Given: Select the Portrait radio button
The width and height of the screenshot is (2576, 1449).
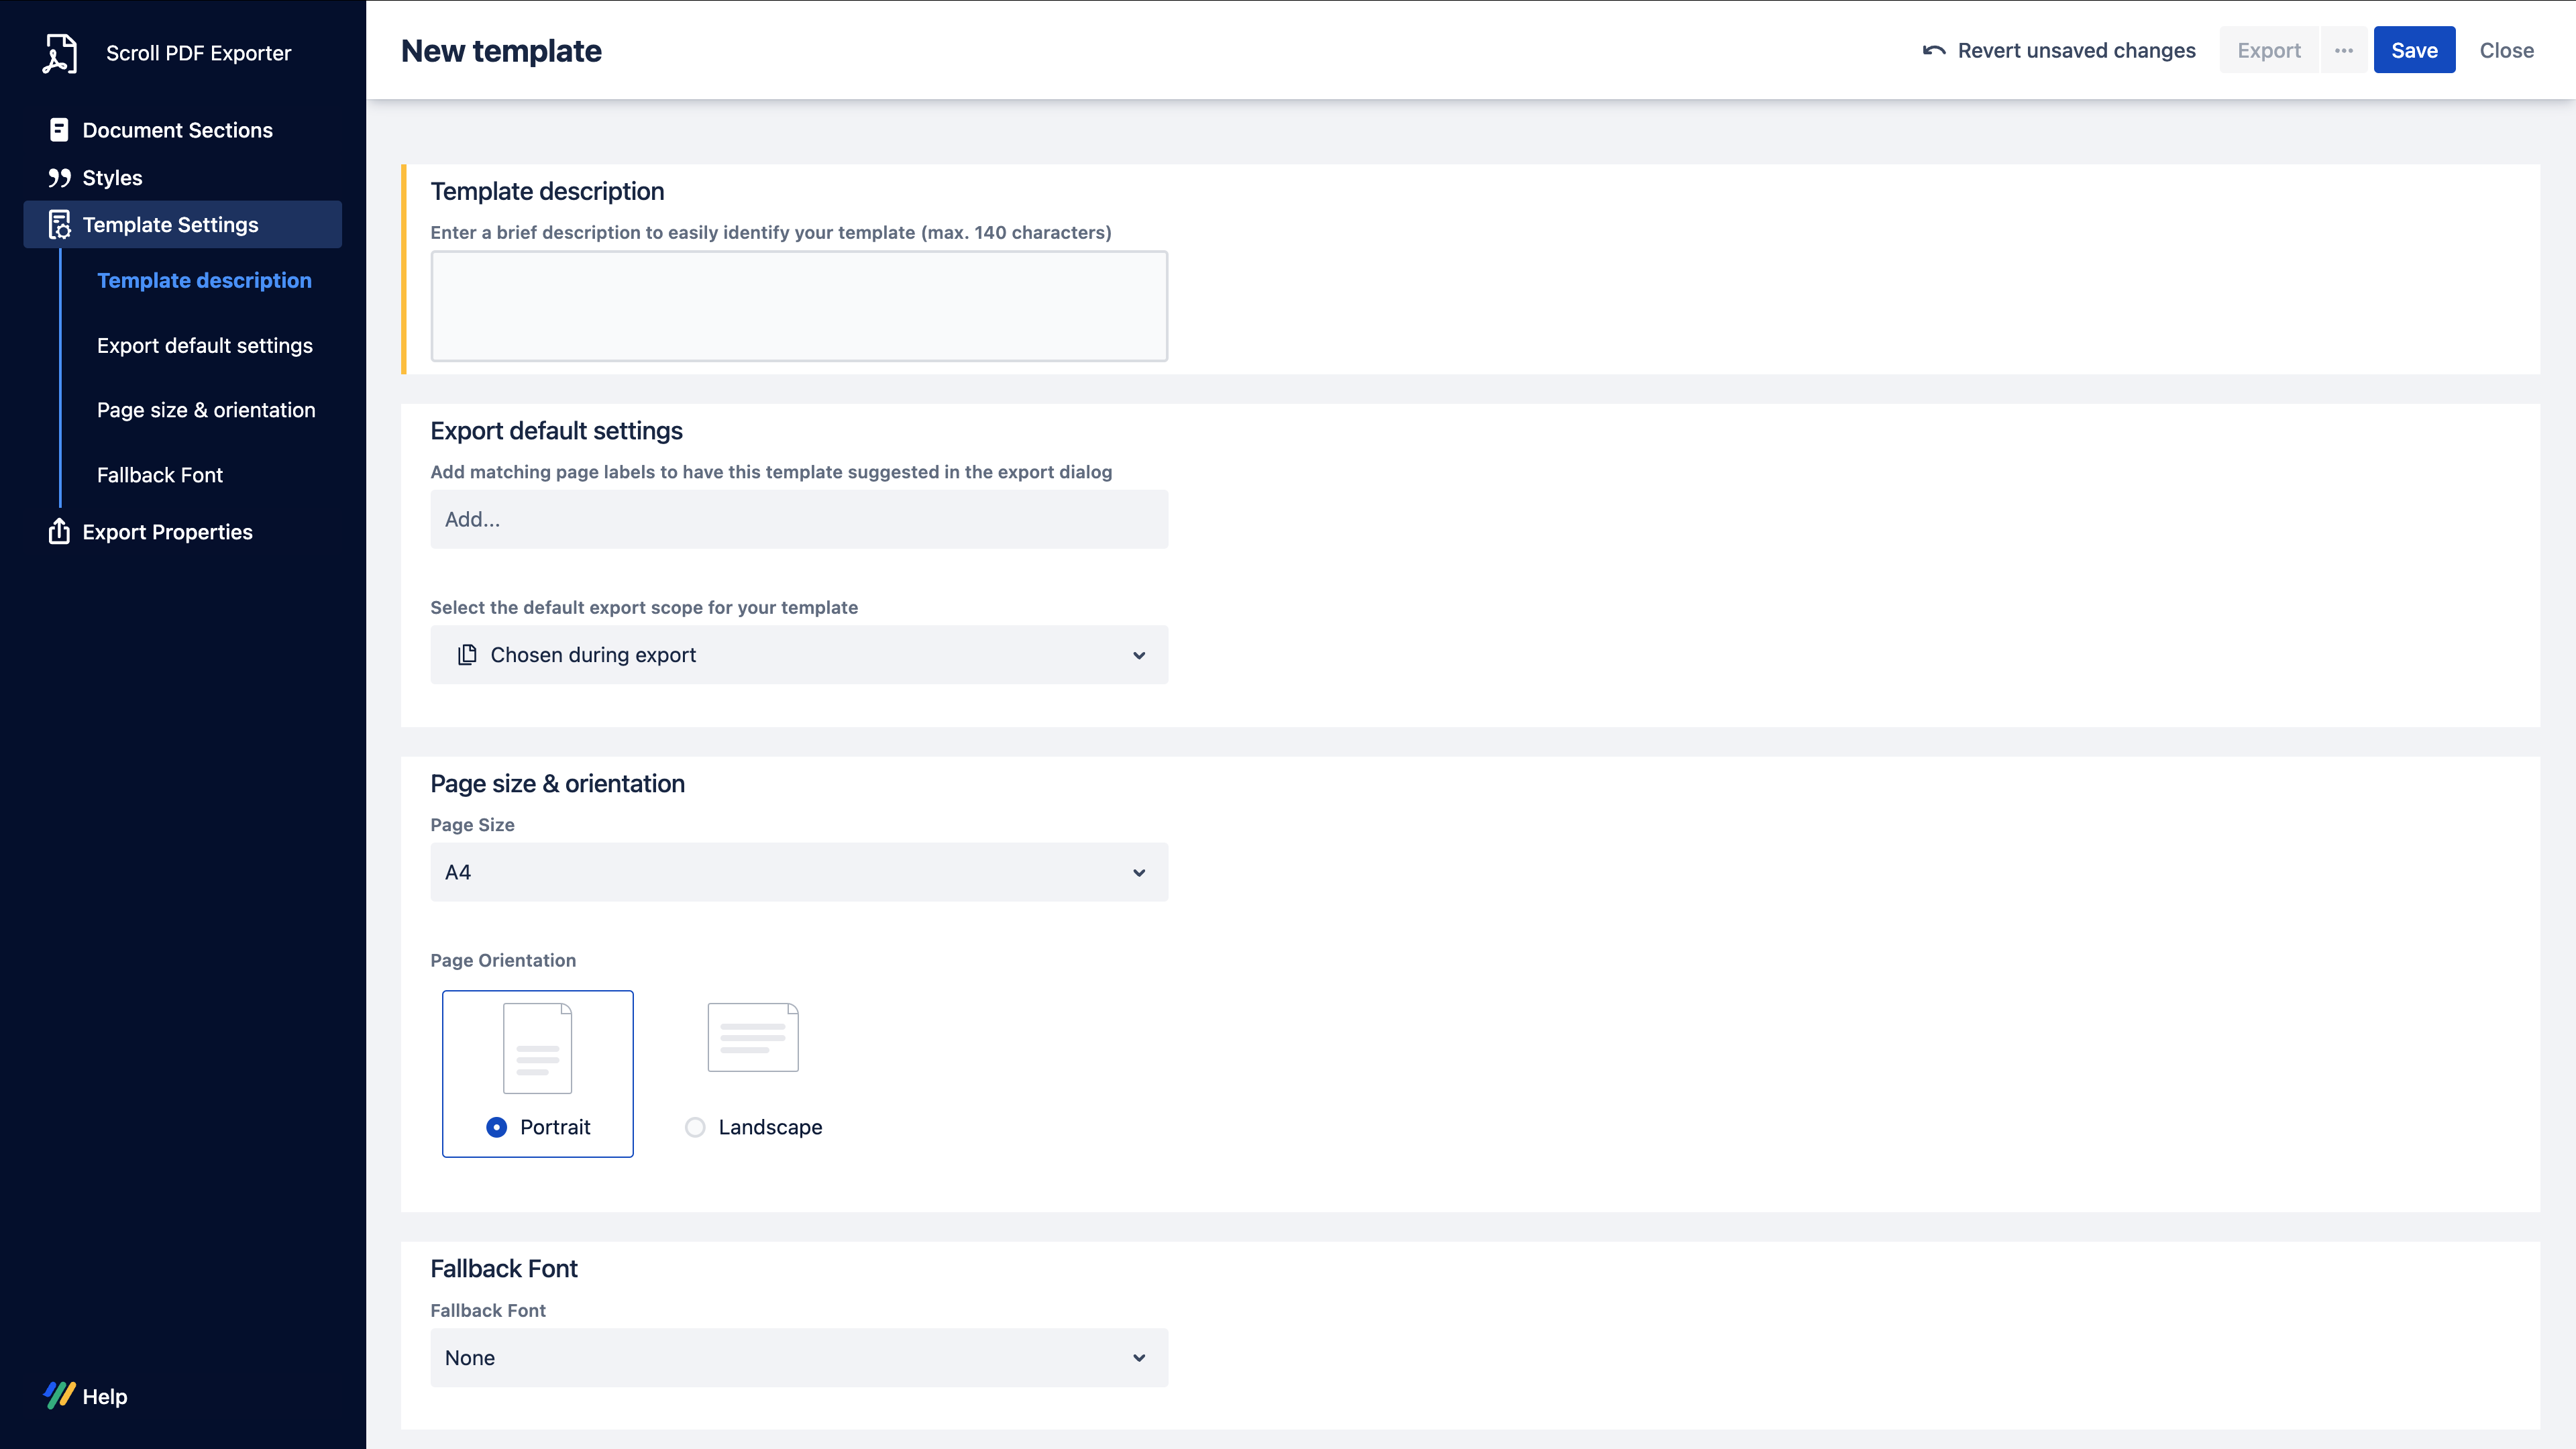Looking at the screenshot, I should (x=496, y=1127).
